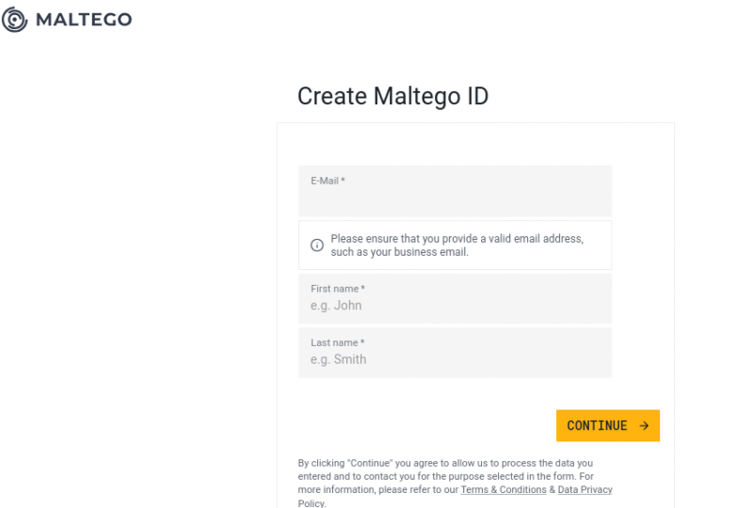Open the Terms & Conditions link
Image resolution: width=753 pixels, height=508 pixels.
pyautogui.click(x=503, y=490)
